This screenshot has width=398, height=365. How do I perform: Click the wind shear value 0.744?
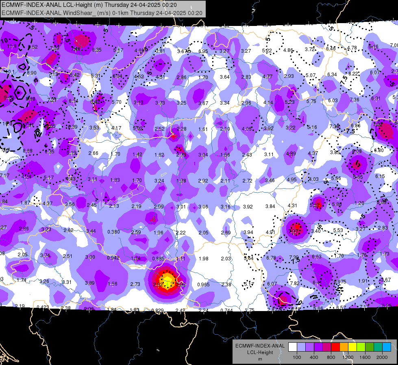(x=226, y=310)
